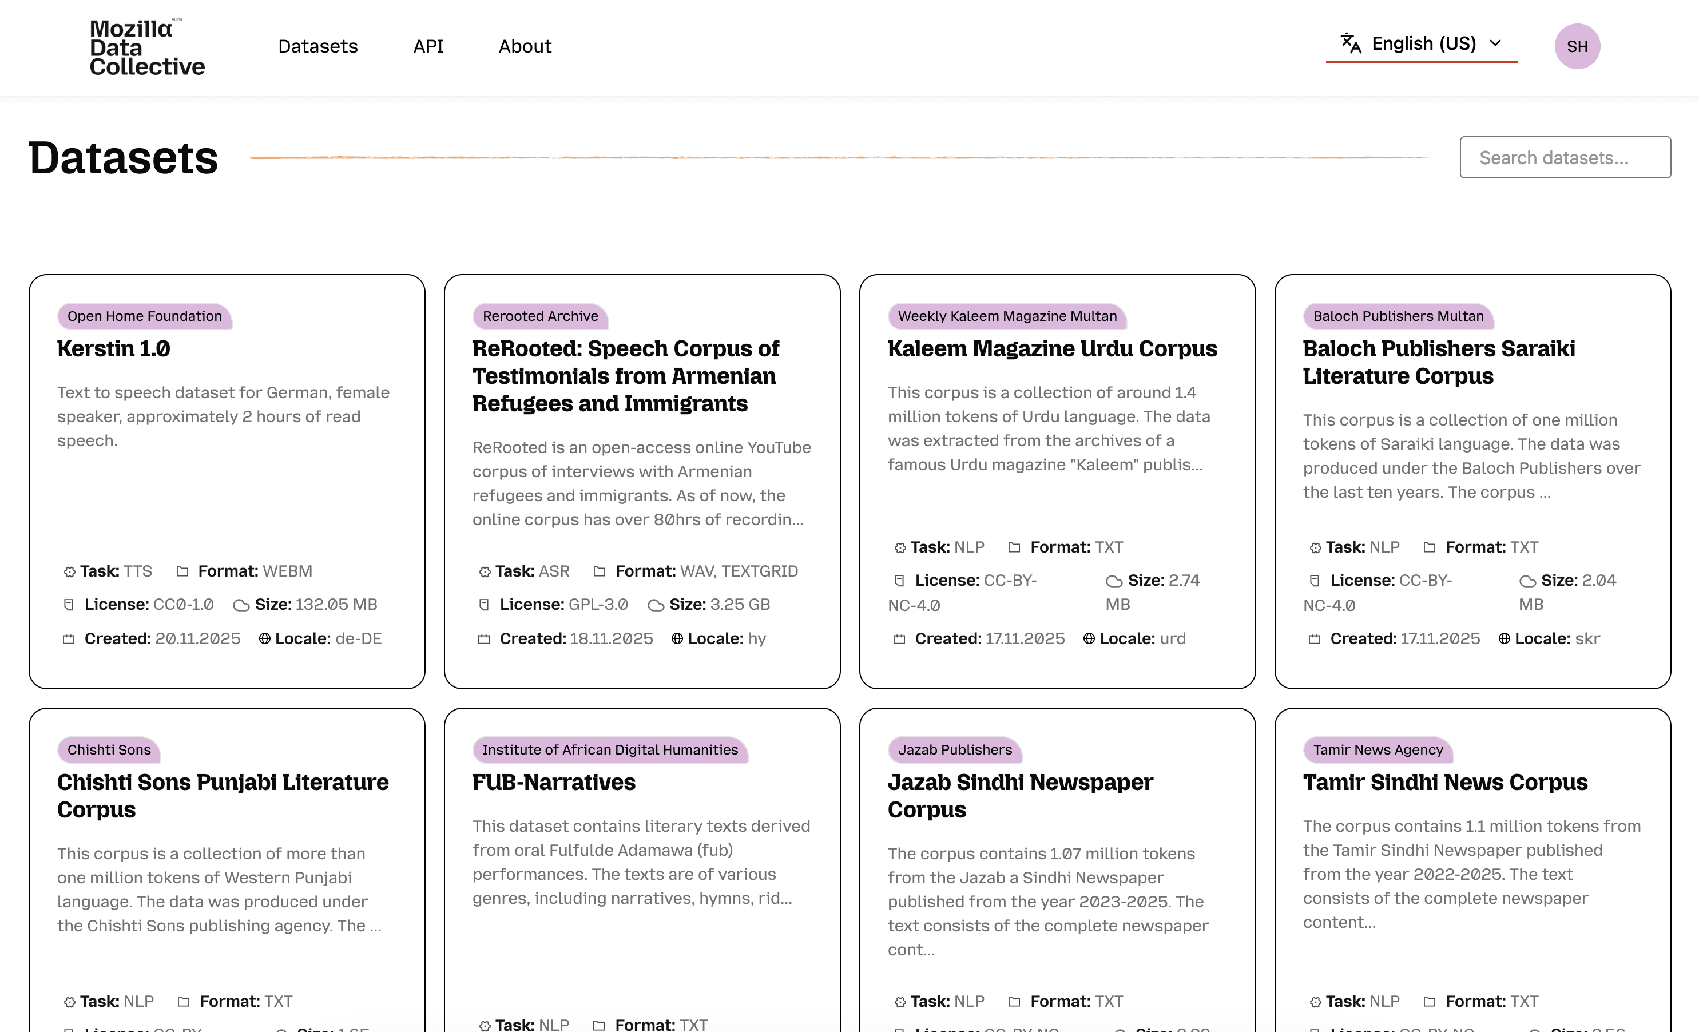This screenshot has height=1032, width=1699.
Task: Select the Rerooted Archive organization tag
Action: click(x=540, y=316)
